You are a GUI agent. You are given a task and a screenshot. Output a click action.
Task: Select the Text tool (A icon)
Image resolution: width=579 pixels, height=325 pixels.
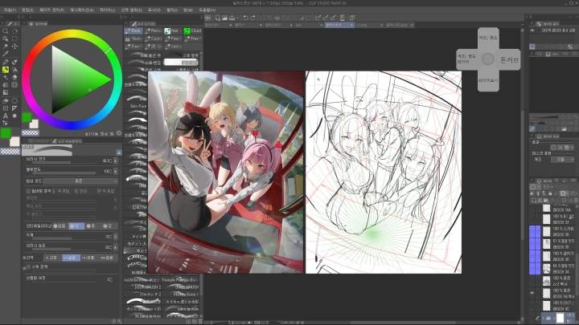5,116
